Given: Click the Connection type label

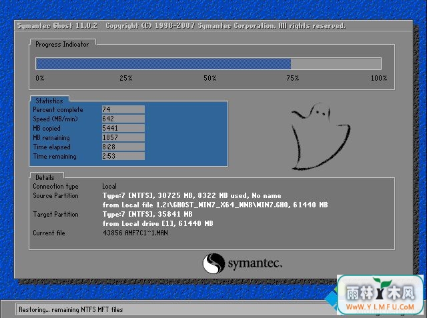Looking at the screenshot, I should [x=55, y=187].
